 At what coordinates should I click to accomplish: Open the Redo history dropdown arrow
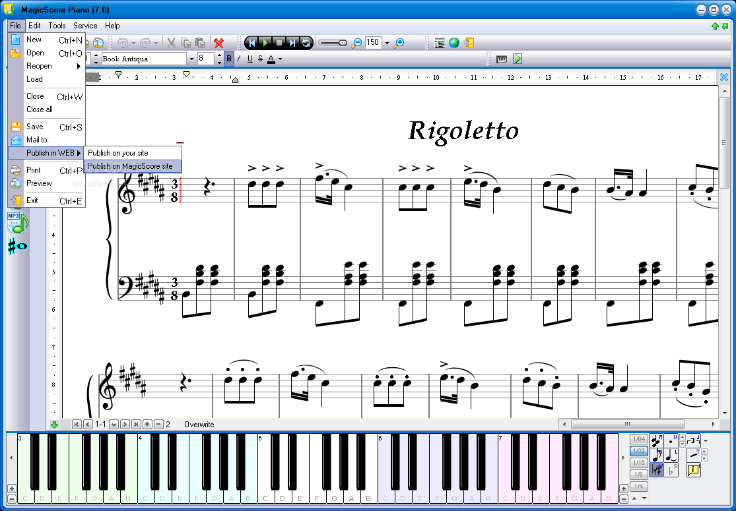[156, 43]
